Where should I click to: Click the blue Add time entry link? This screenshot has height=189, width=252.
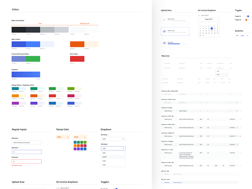click(x=178, y=182)
